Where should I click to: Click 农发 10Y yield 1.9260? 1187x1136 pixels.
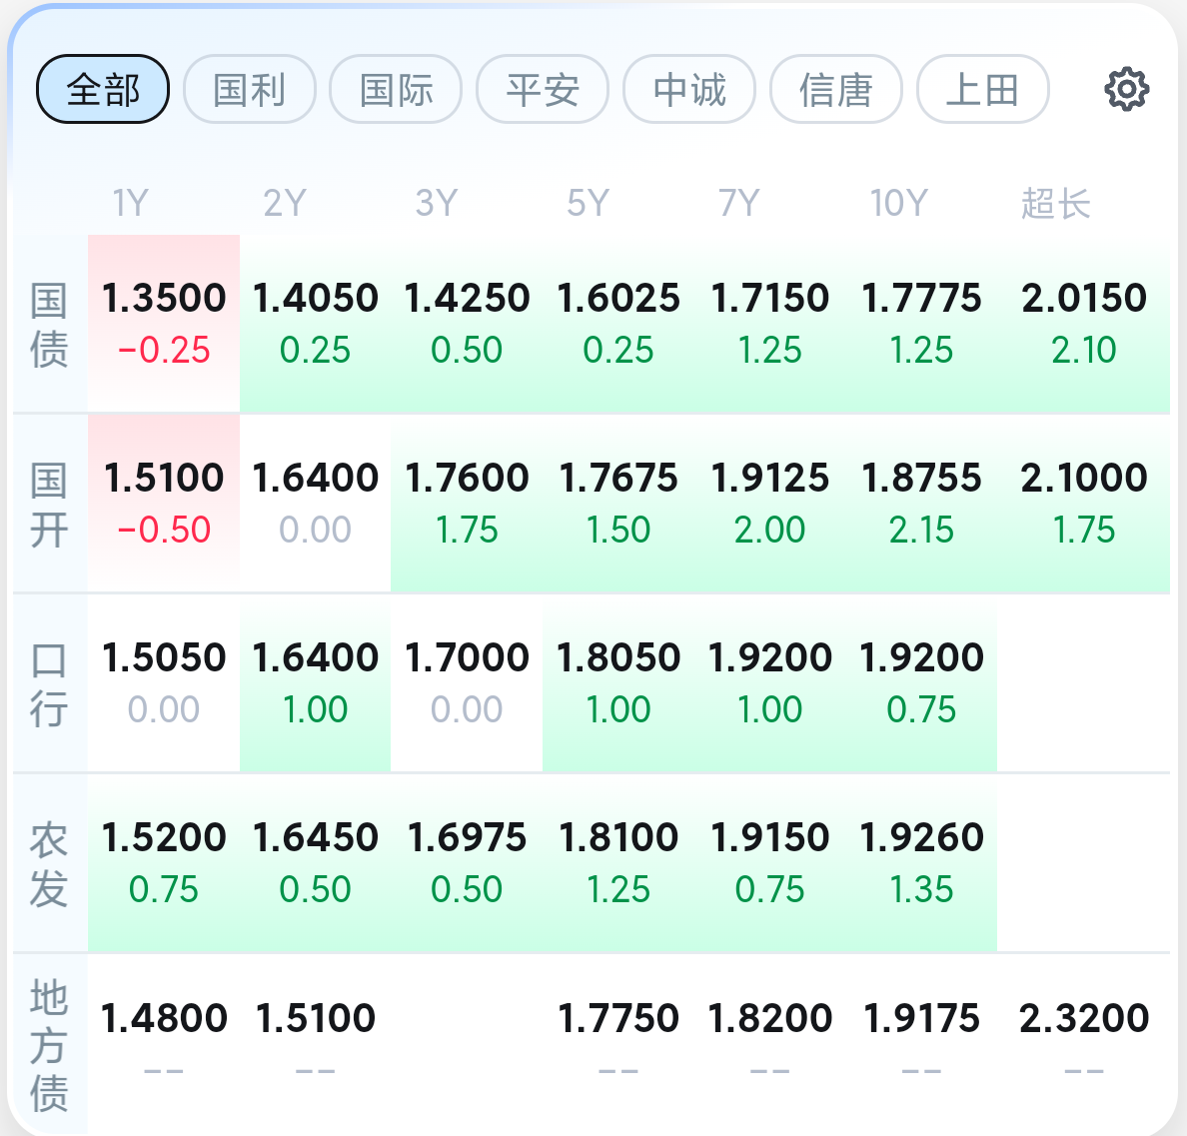(921, 863)
